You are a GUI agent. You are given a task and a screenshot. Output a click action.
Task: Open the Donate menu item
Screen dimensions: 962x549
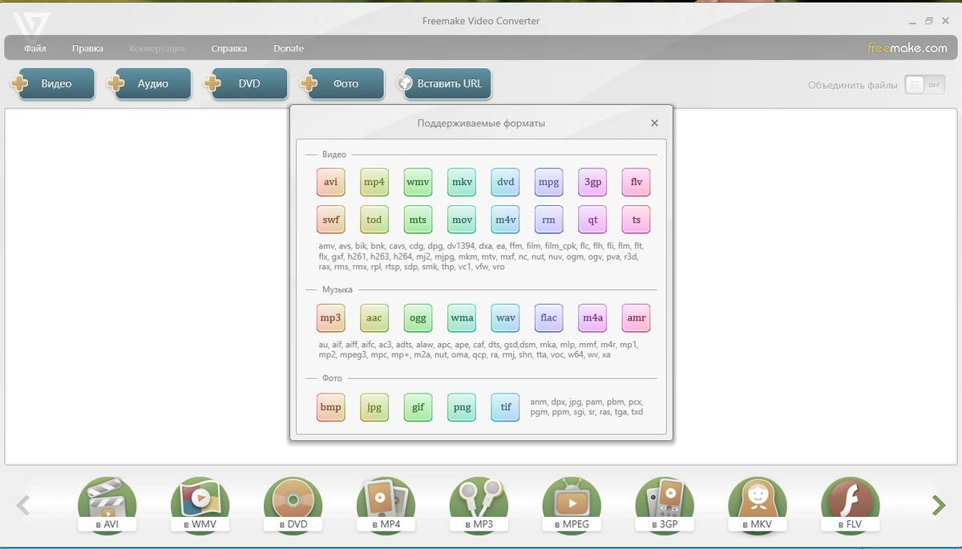[289, 48]
